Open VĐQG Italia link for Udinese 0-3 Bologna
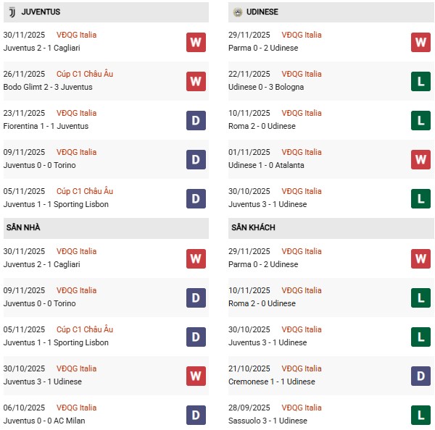 [302, 74]
